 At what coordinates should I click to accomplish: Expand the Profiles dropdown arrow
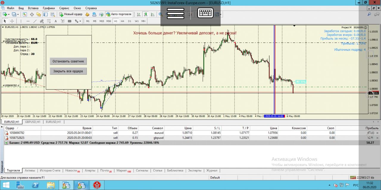tap(18, 14)
